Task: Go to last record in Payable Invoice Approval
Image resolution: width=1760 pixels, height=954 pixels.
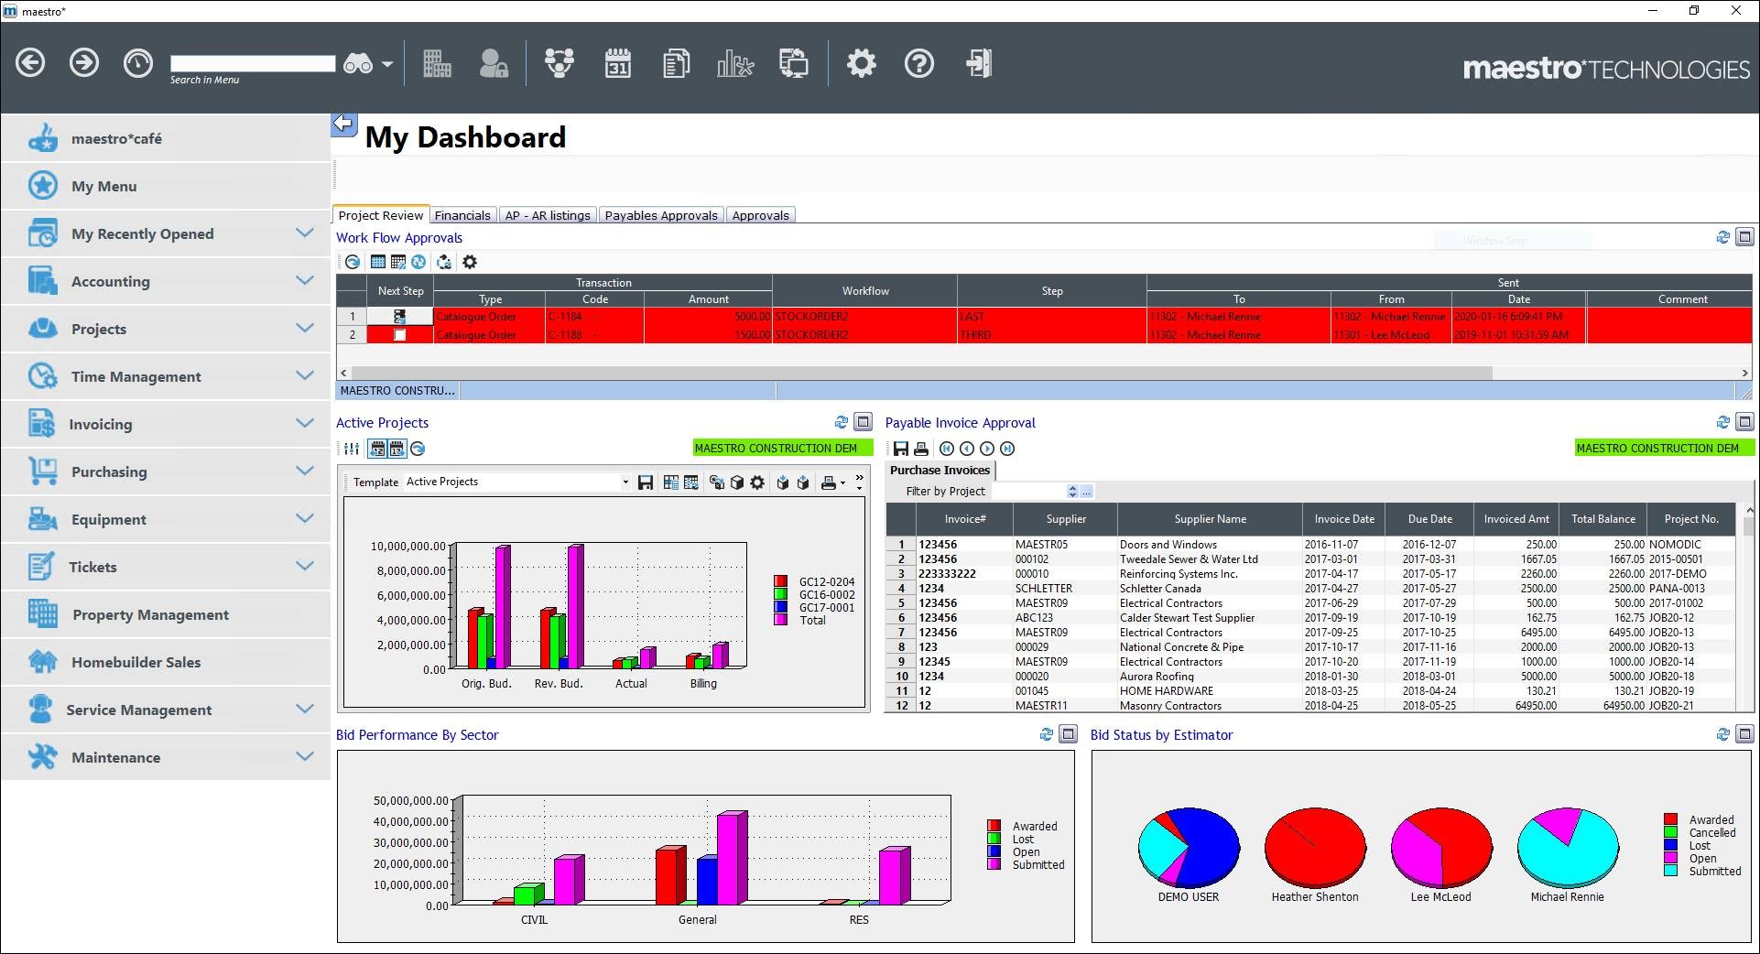Action: coord(1007,449)
